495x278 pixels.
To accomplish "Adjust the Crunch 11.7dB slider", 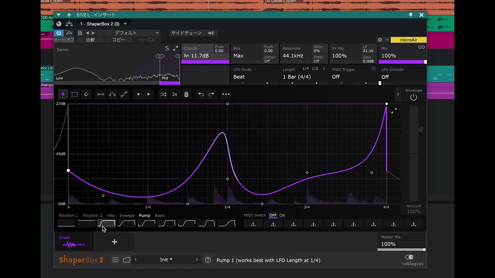I will [205, 62].
